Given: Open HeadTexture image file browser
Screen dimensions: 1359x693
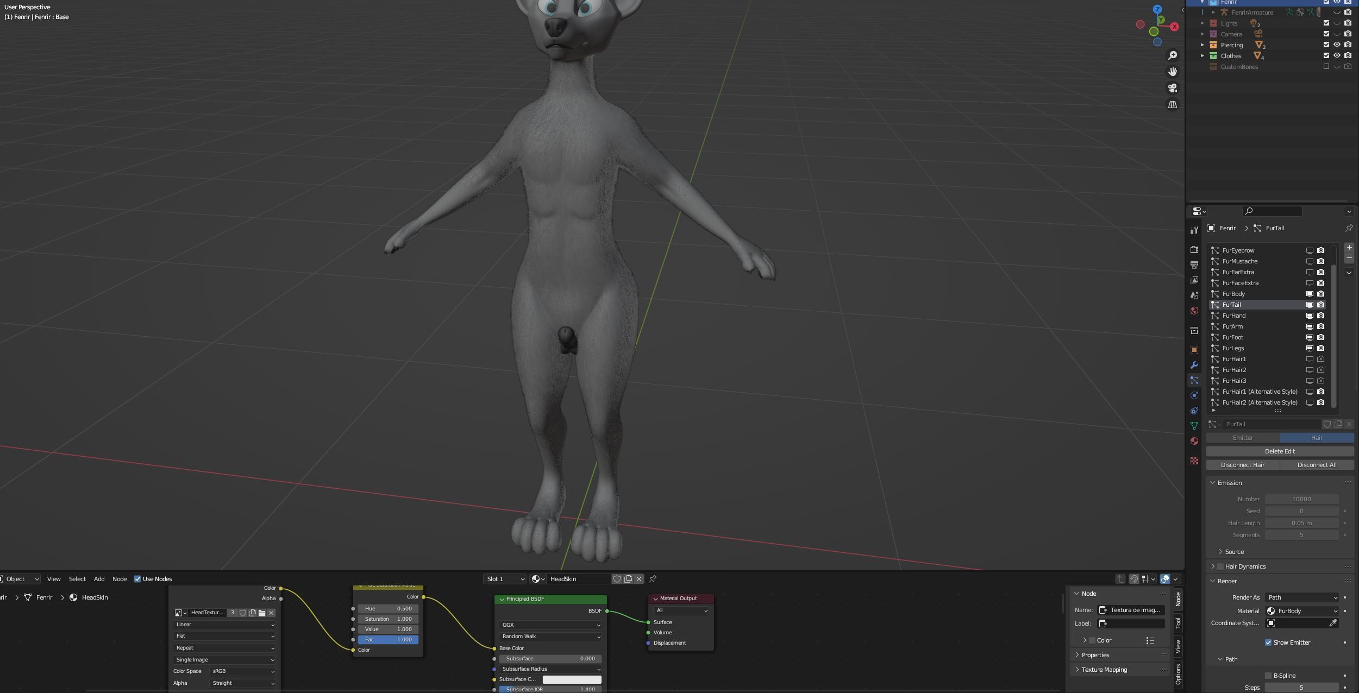Looking at the screenshot, I should point(262,613).
